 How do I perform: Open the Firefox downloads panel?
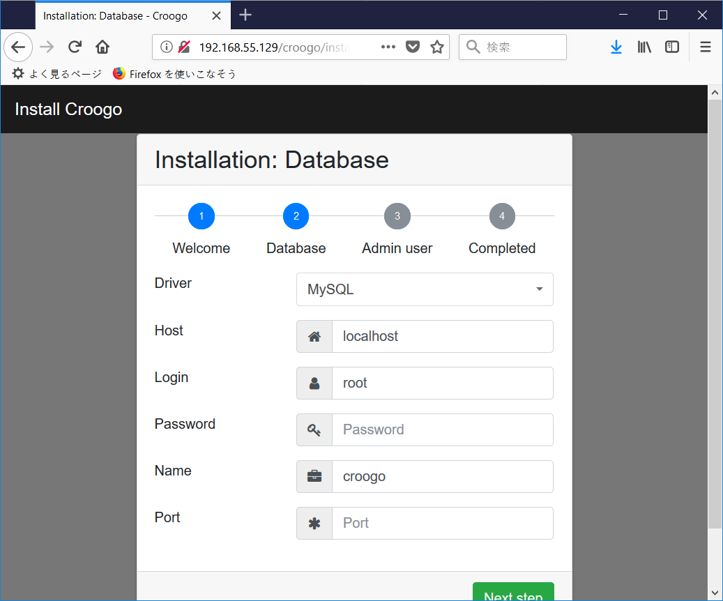616,47
